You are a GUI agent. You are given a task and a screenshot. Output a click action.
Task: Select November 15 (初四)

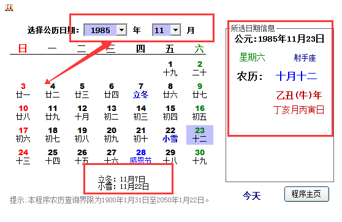pos(170,113)
